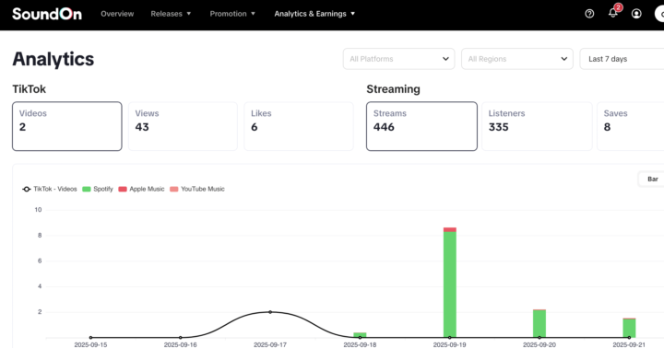Open the Promotion menu

(232, 14)
